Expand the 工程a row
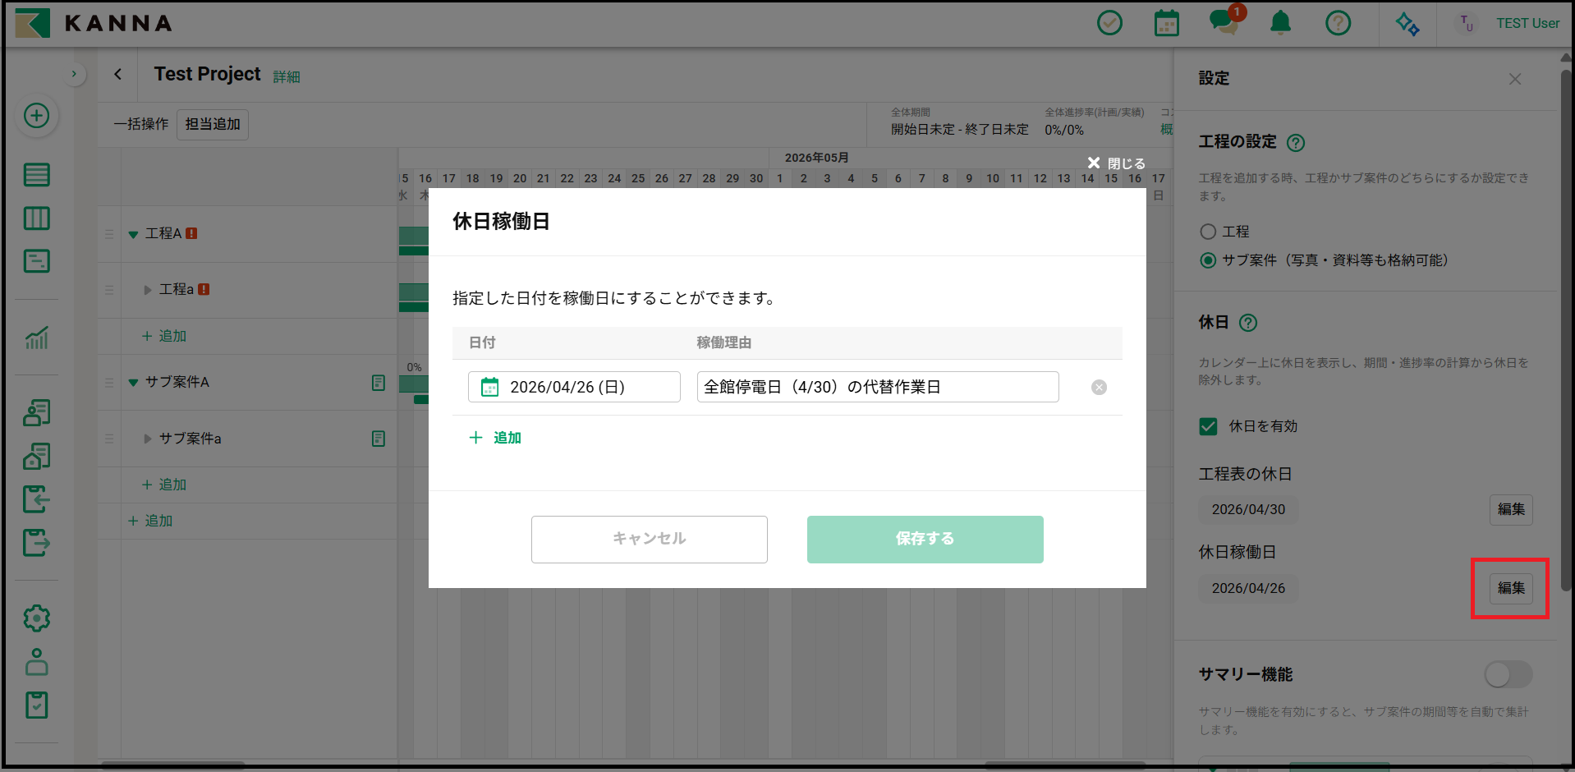The height and width of the screenshot is (772, 1575). pyautogui.click(x=148, y=290)
